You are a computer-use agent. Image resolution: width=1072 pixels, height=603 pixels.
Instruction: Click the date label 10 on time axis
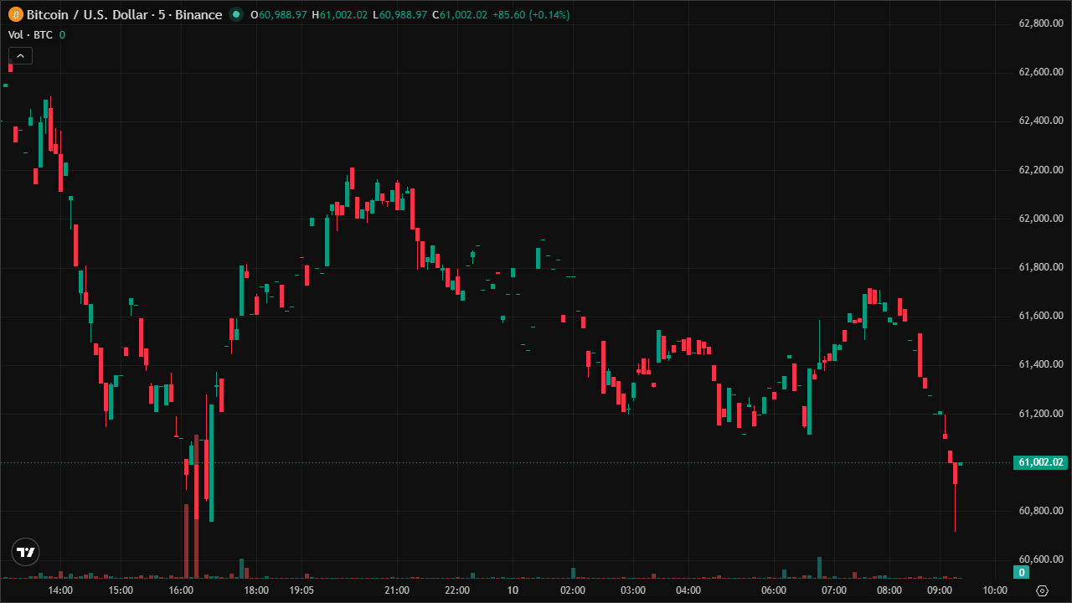(513, 590)
